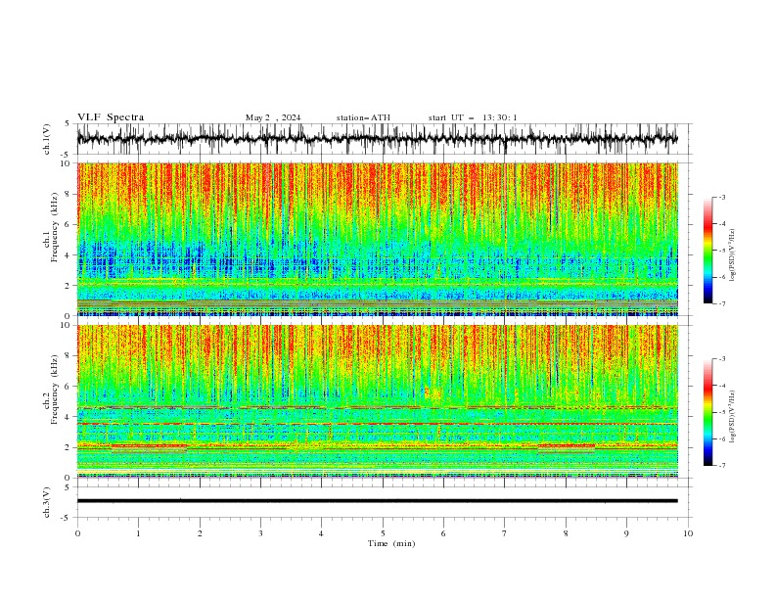Click the 'start UT = 13:30:1' text
The image size is (775, 599).
473,117
